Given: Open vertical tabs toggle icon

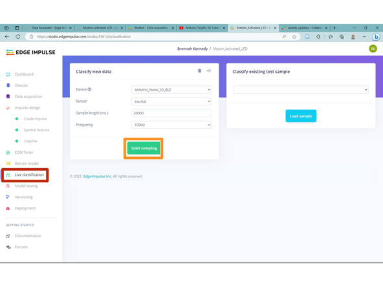Looking at the screenshot, I should pyautogui.click(x=17, y=28).
